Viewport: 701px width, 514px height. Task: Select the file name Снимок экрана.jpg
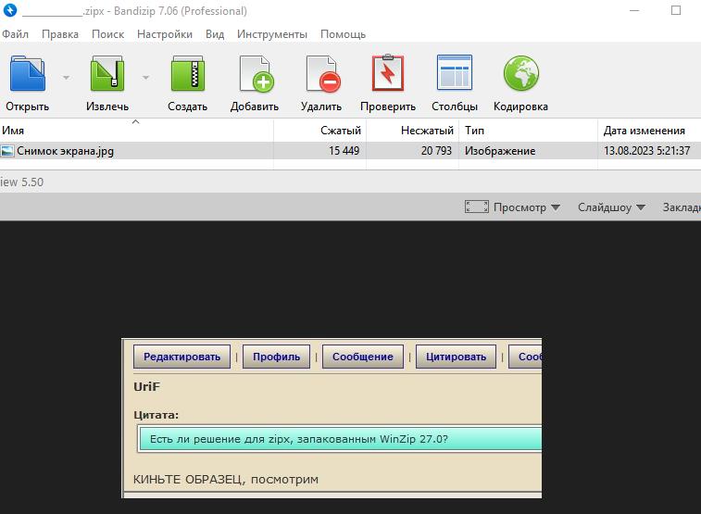coord(65,151)
